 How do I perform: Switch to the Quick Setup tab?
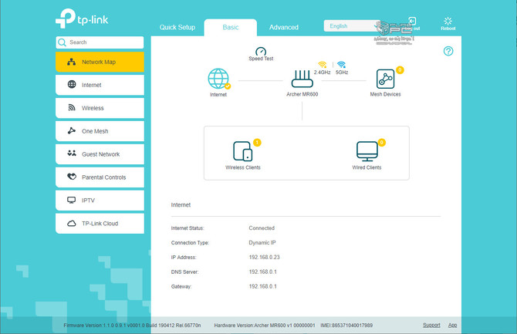coord(177,27)
